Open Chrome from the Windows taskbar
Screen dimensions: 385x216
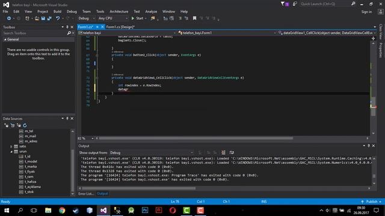tap(62, 211)
